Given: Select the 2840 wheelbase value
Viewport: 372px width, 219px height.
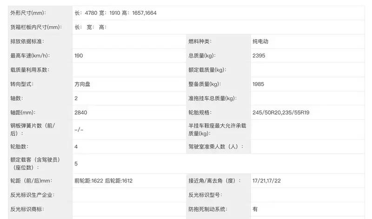Looking at the screenshot, I should (x=80, y=112).
